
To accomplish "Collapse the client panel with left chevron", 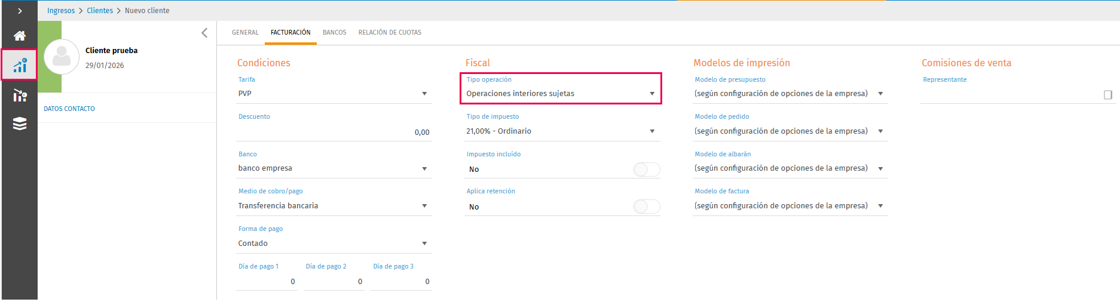I will point(204,33).
